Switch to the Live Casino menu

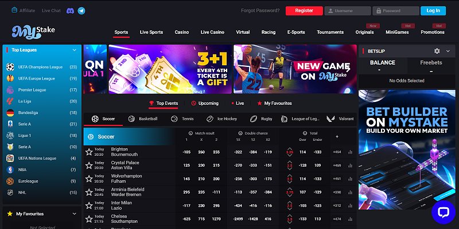(x=212, y=32)
